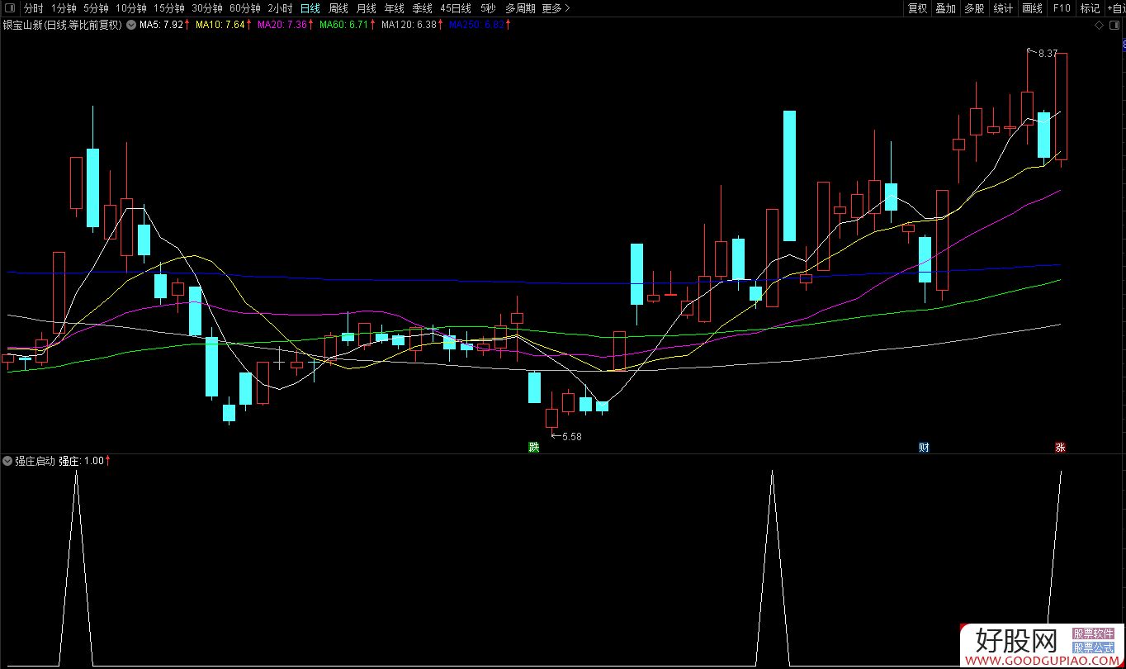Image resolution: width=1126 pixels, height=669 pixels.
Task: Click the blue 财 marker
Action: coord(924,448)
